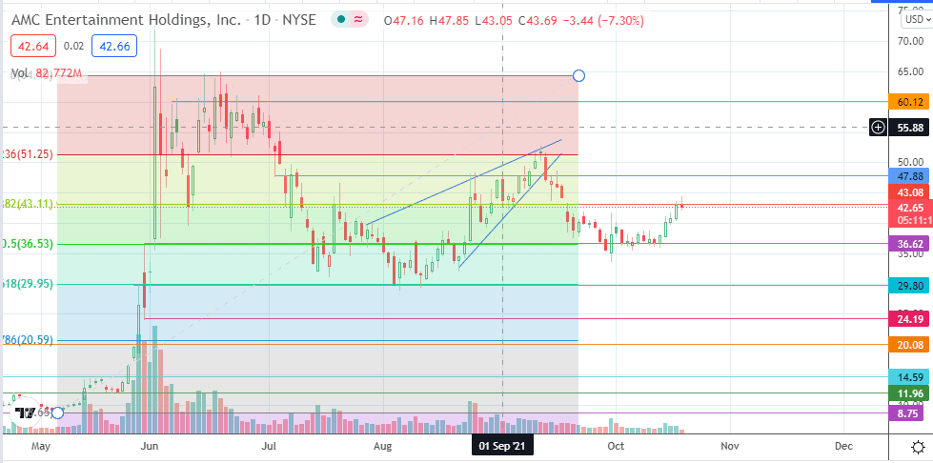Click the Fibonacci 0.236 (51.25) level label

click(x=27, y=154)
